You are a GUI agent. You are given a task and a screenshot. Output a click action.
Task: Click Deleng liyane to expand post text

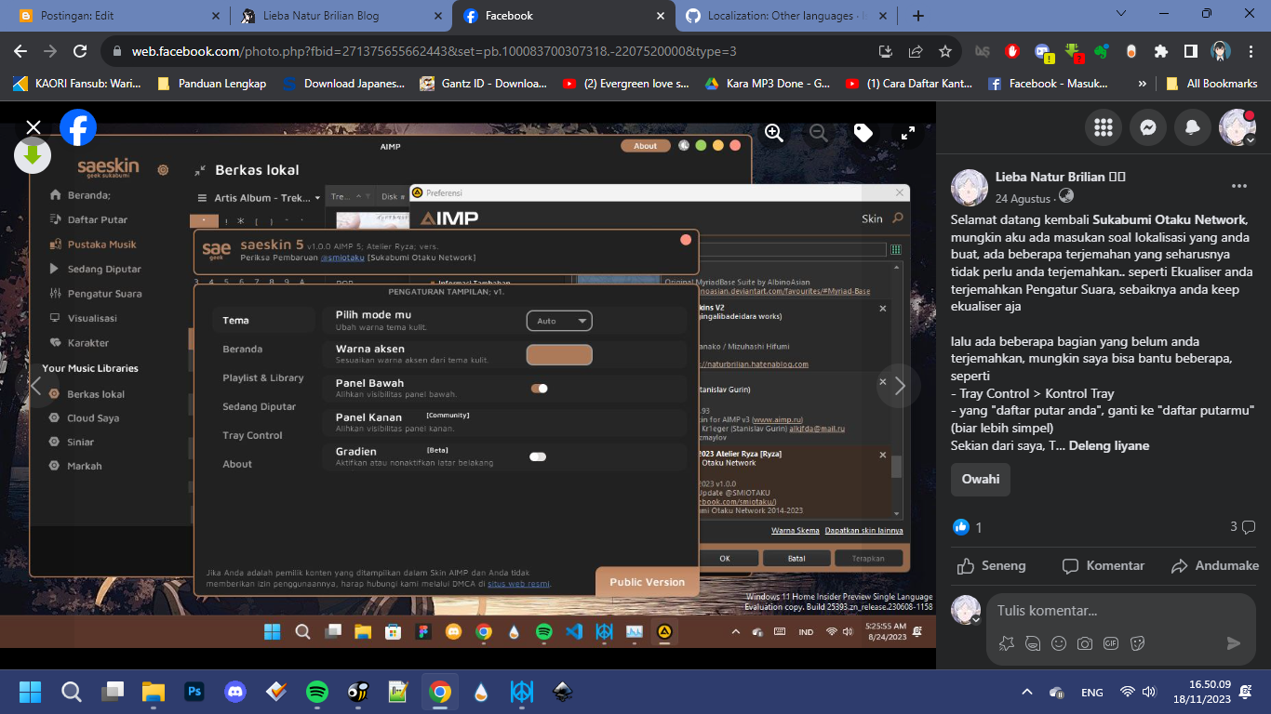[1109, 445]
